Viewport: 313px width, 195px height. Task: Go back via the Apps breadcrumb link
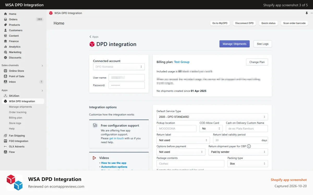pyautogui.click(x=94, y=37)
